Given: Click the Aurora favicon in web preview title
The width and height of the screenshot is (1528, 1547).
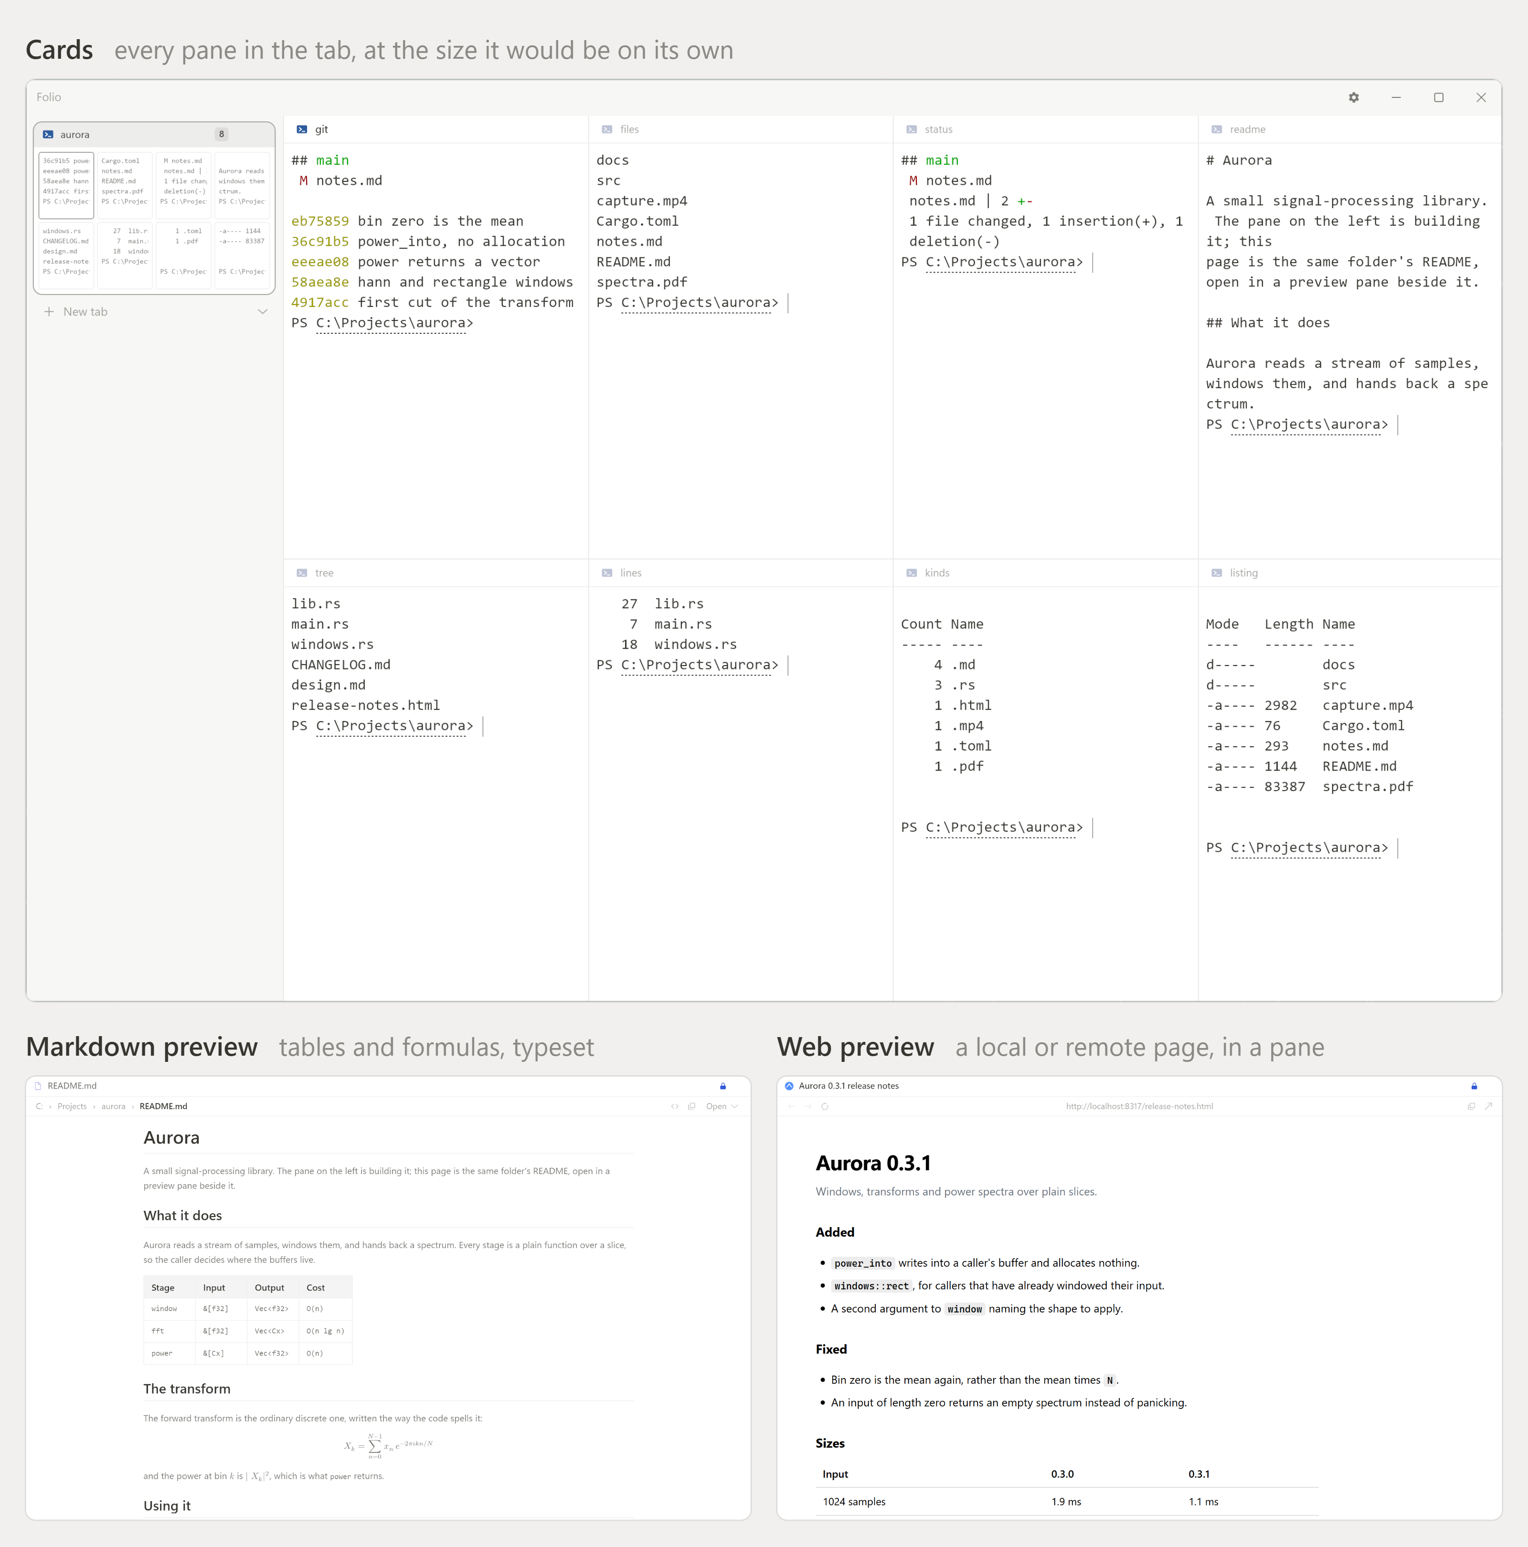Looking at the screenshot, I should 789,1086.
